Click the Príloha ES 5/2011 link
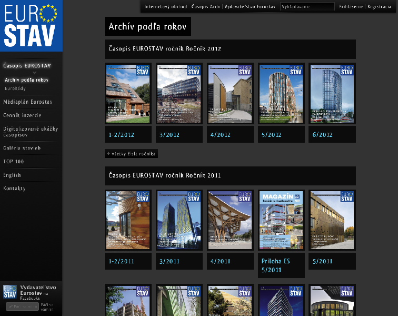 [x=276, y=265]
